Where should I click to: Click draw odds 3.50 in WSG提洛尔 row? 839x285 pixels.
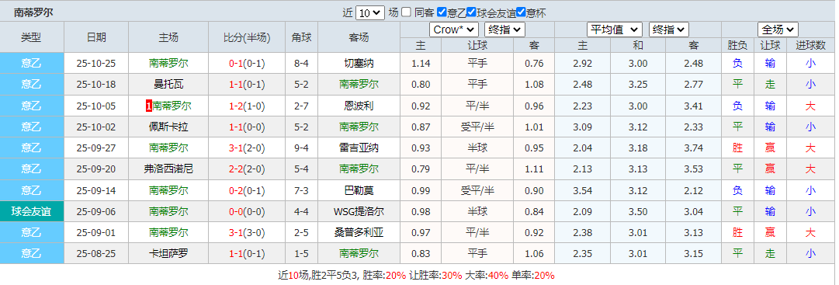[637, 211]
